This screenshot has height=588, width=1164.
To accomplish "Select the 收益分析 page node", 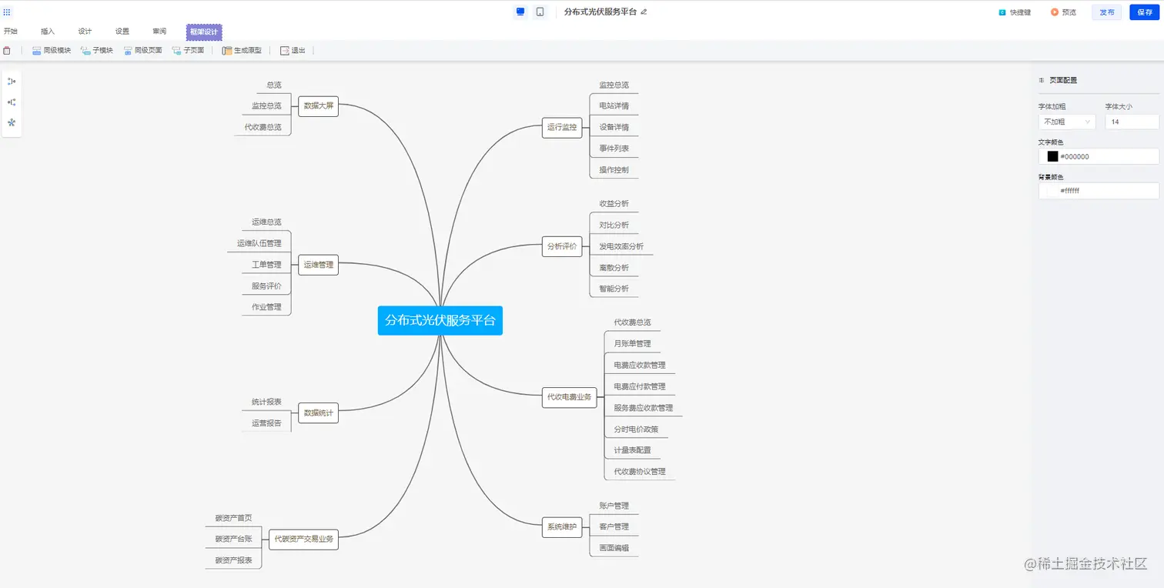I will coord(614,204).
